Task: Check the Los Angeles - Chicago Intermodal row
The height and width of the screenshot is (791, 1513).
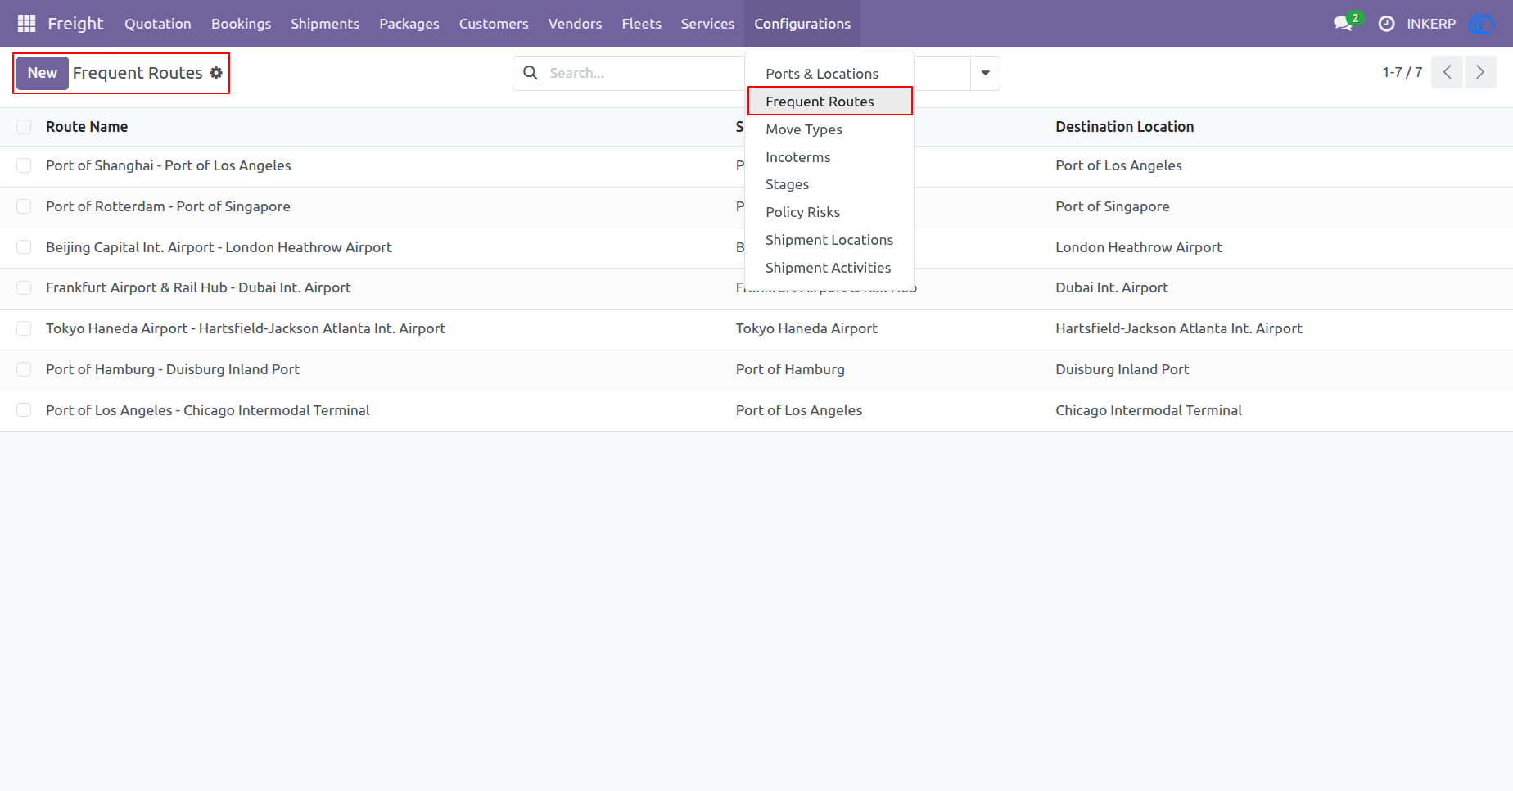Action: (x=24, y=410)
